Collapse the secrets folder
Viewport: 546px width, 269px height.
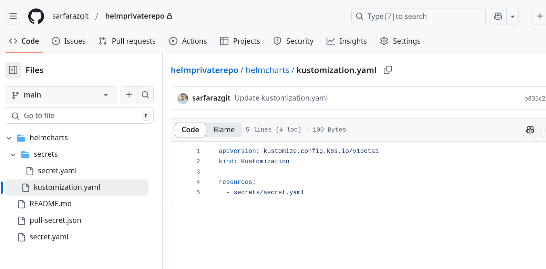(13, 154)
